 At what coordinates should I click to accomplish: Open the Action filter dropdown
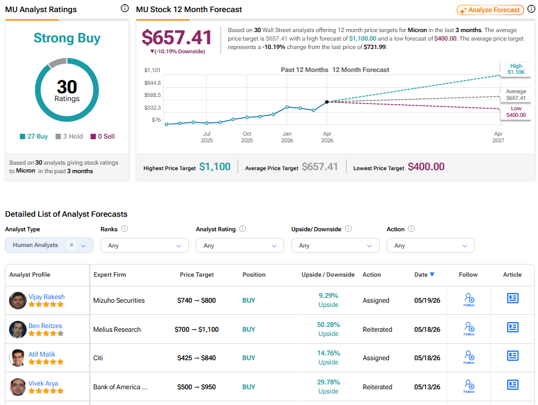pyautogui.click(x=431, y=246)
